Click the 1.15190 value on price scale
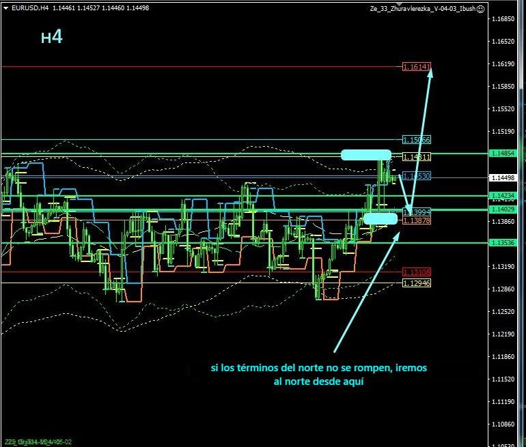 pyautogui.click(x=503, y=131)
